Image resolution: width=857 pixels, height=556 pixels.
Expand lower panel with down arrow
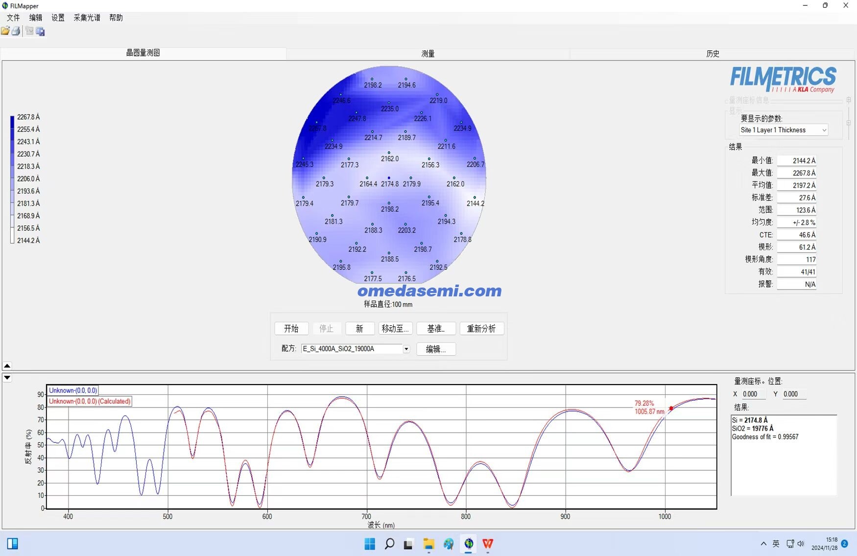tap(7, 378)
